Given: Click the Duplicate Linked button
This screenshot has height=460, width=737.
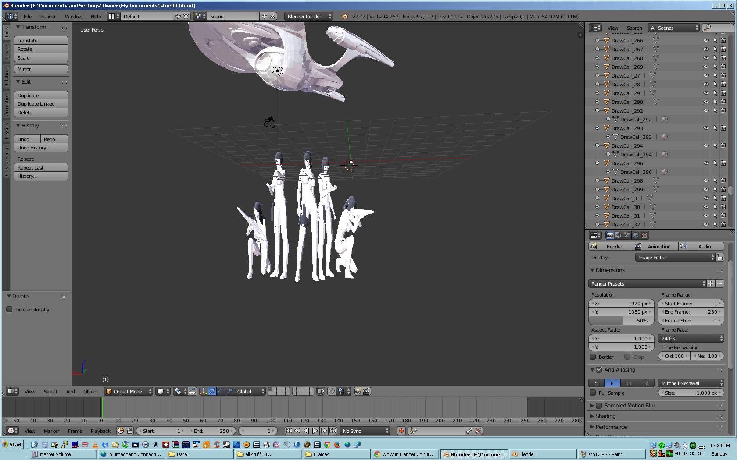Looking at the screenshot, I should [x=41, y=104].
